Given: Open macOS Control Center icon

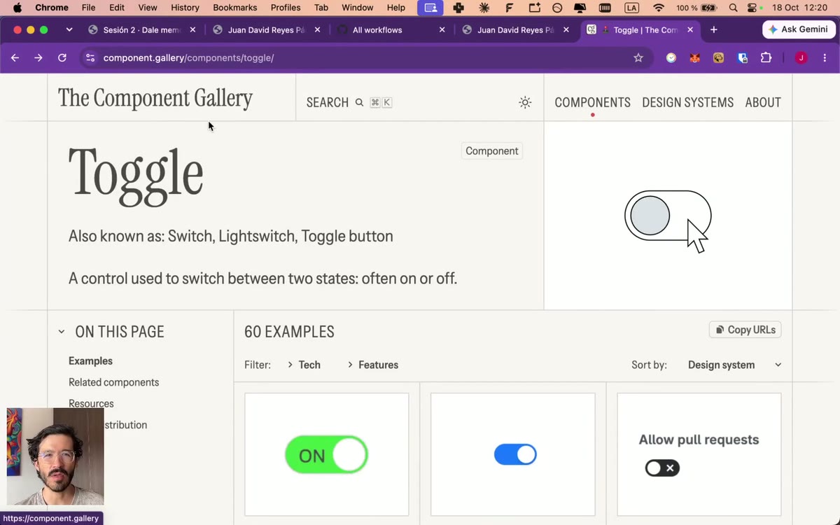Looking at the screenshot, I should pos(753,8).
